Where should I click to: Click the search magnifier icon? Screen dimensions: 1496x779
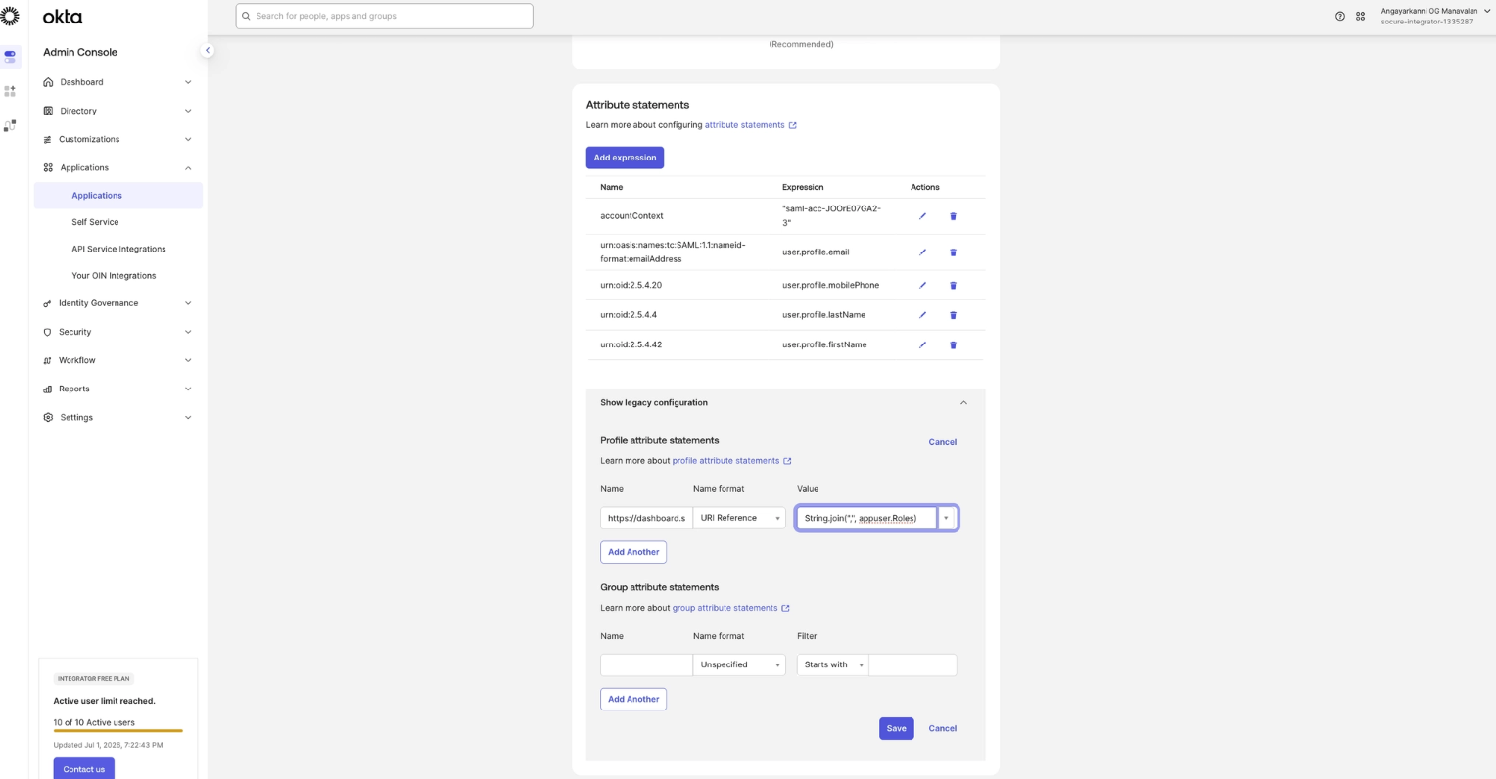click(x=247, y=16)
